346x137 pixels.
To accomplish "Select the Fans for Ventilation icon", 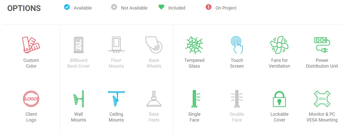I will pos(279,45).
